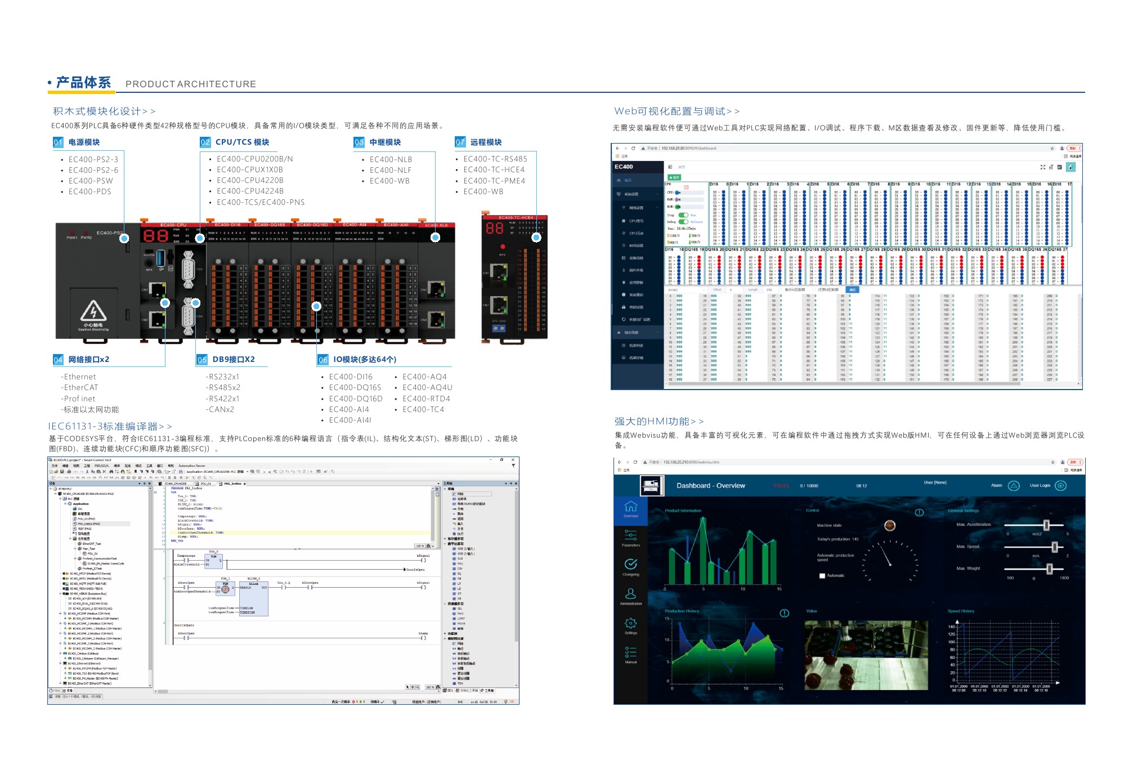Collapse the EC400 sidebar menu toggle
Screen dimensions: 1133x774
(x=670, y=167)
